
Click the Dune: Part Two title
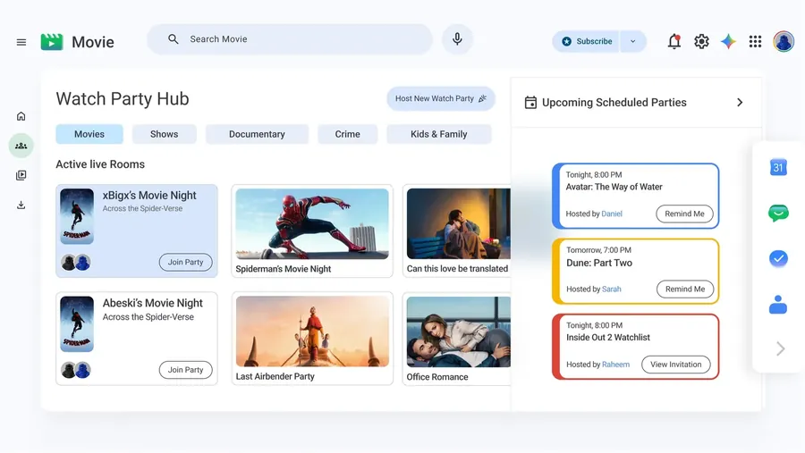coord(599,263)
